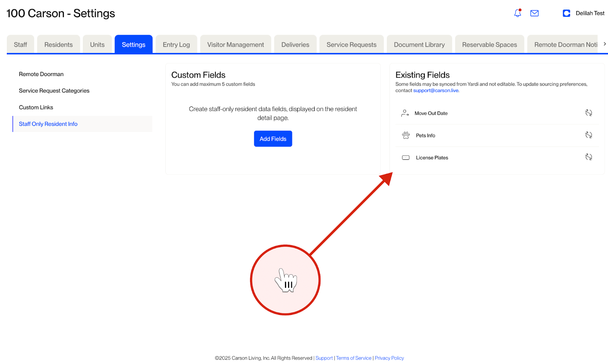This screenshot has height=364, width=608.
Task: Open the Remote Doorman Notifications tab overflow arrow
Action: (x=605, y=44)
